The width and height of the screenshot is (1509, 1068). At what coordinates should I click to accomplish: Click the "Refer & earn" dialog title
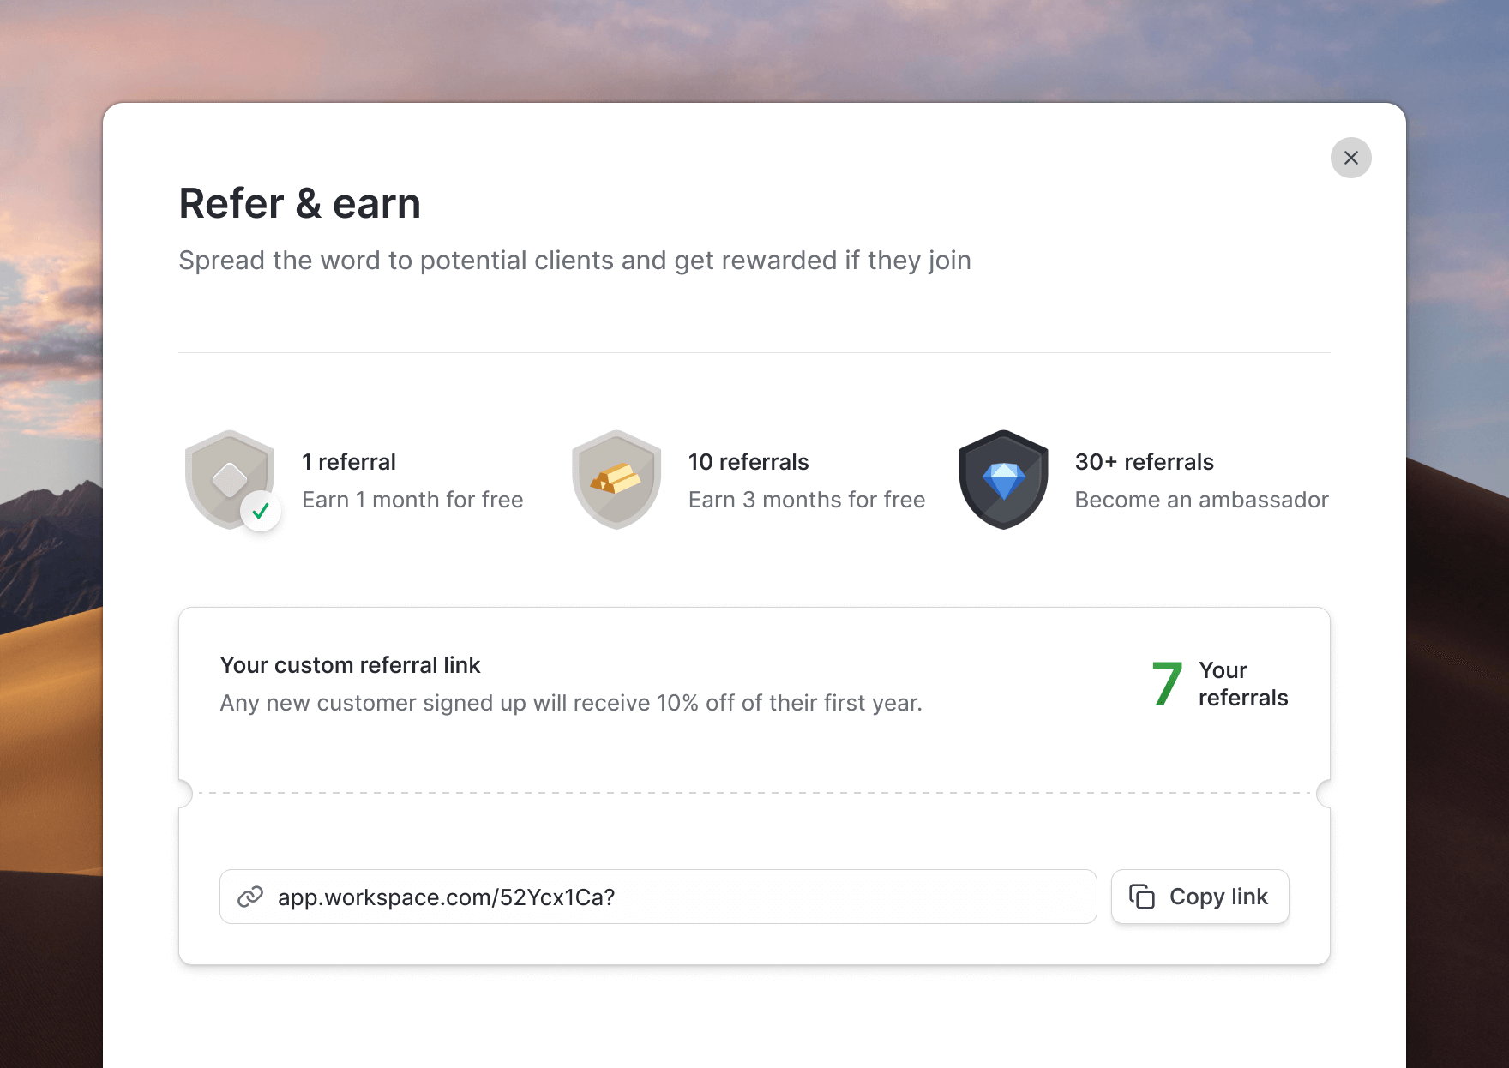coord(299,204)
